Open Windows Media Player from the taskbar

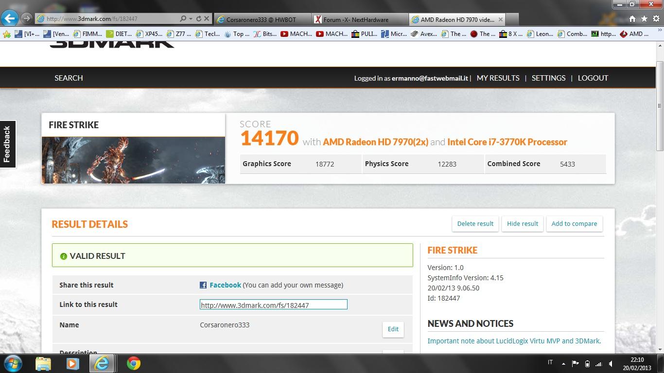point(72,363)
